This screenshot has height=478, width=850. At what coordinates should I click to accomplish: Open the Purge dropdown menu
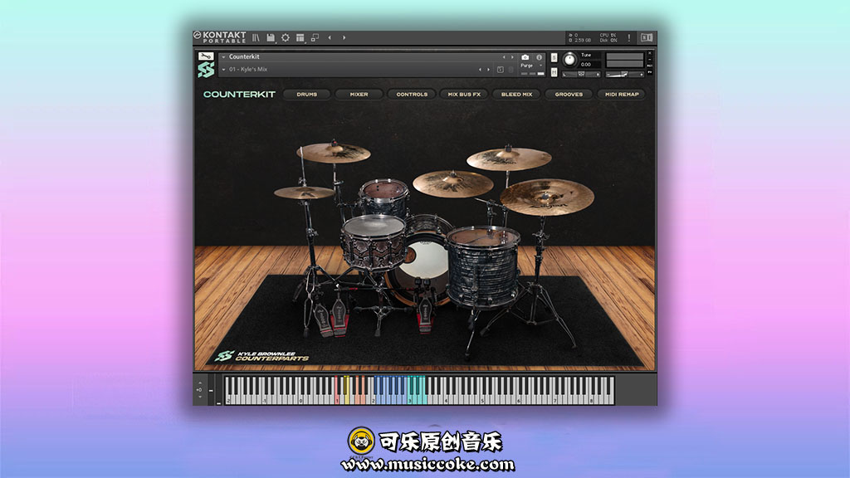tap(532, 66)
